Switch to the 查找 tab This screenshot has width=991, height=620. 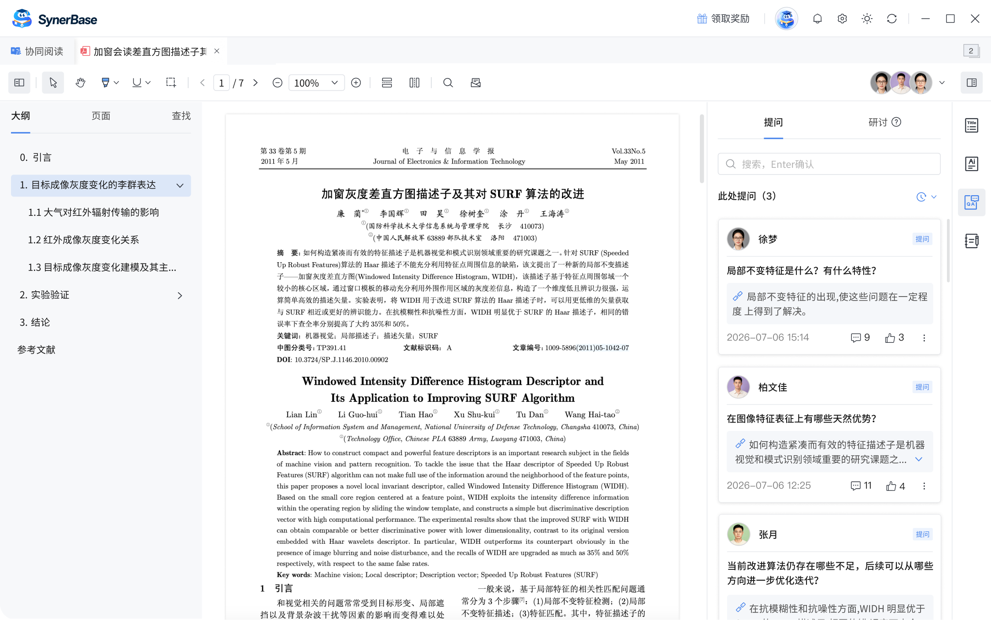point(181,116)
